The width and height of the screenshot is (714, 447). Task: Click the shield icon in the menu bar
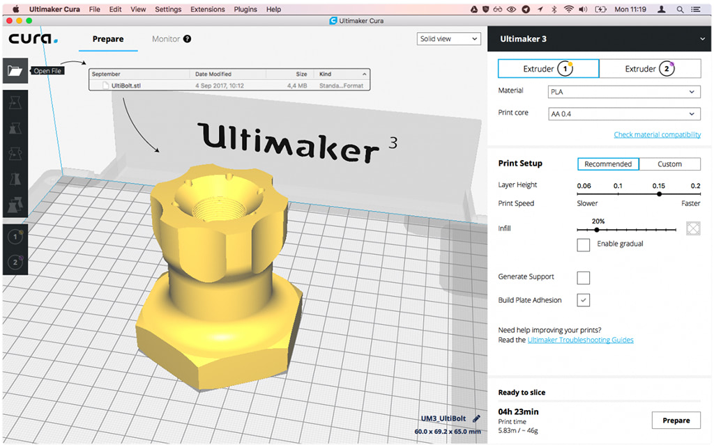[x=485, y=9]
